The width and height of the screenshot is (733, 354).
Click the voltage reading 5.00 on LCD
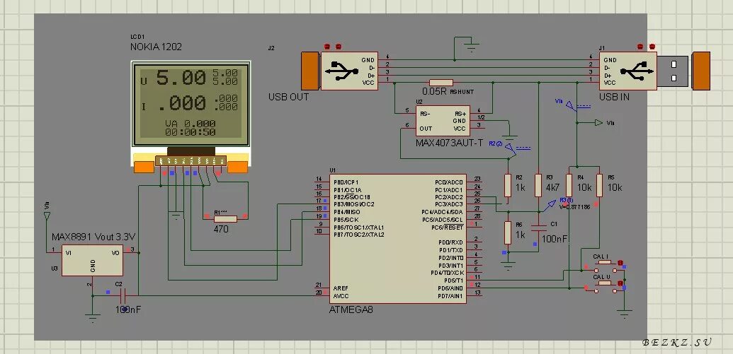tap(181, 78)
